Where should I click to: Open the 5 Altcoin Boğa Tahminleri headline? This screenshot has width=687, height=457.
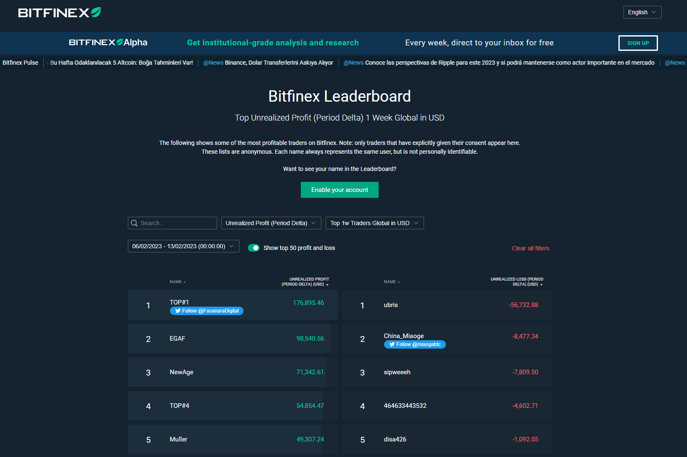point(122,63)
